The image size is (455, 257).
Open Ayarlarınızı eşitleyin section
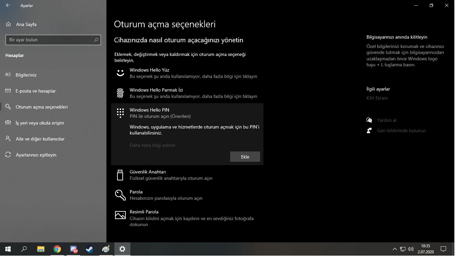(36, 155)
